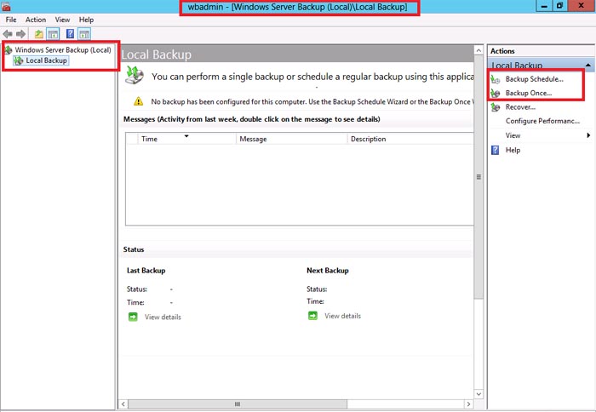
Task: Open Configure Performance settings
Action: pyautogui.click(x=542, y=121)
